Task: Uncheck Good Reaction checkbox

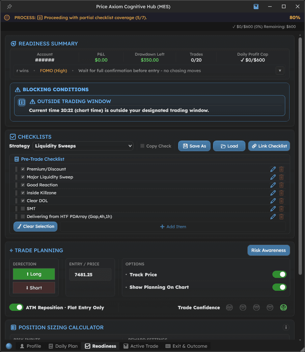Action: (x=23, y=185)
